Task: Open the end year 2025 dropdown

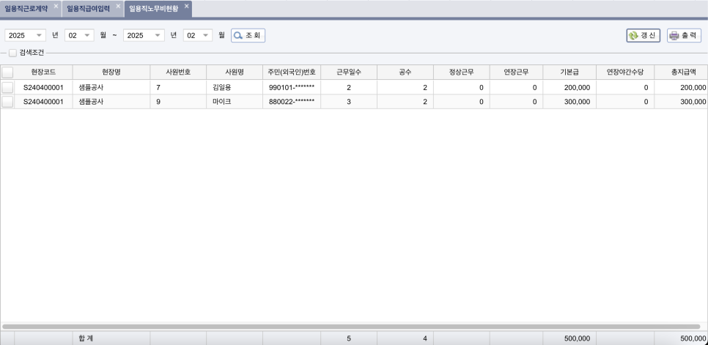Action: point(144,36)
